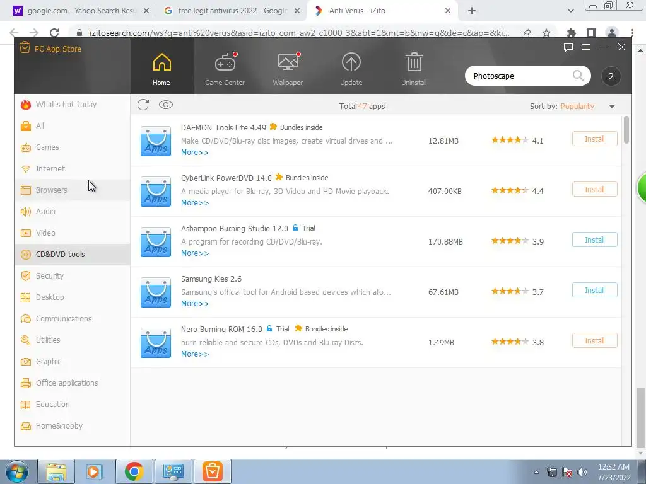Open More link for CyberLink PowerDVD
This screenshot has width=646, height=484.
tap(195, 203)
